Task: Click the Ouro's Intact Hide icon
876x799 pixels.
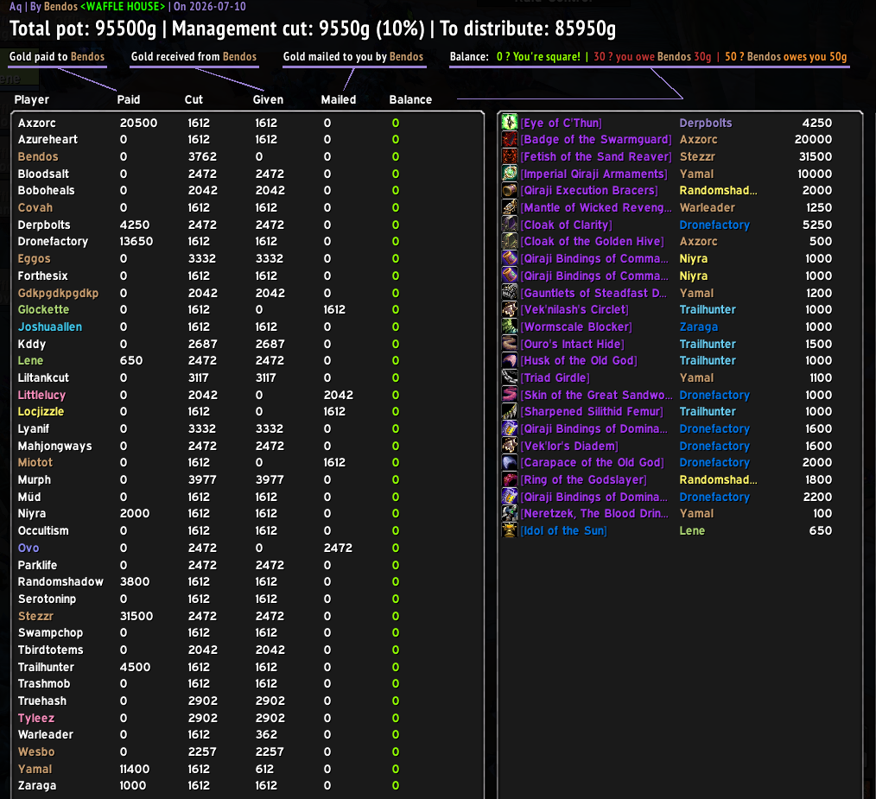Action: click(x=510, y=344)
